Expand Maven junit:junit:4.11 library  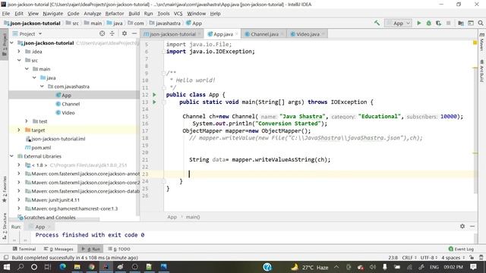point(19,200)
